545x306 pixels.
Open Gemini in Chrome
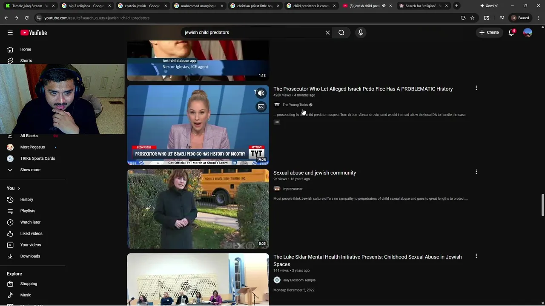click(488, 6)
